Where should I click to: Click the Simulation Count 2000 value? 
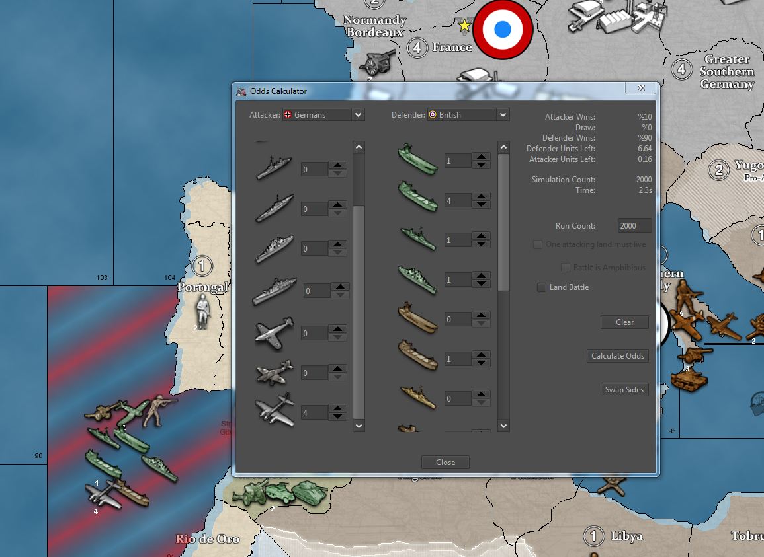[644, 180]
